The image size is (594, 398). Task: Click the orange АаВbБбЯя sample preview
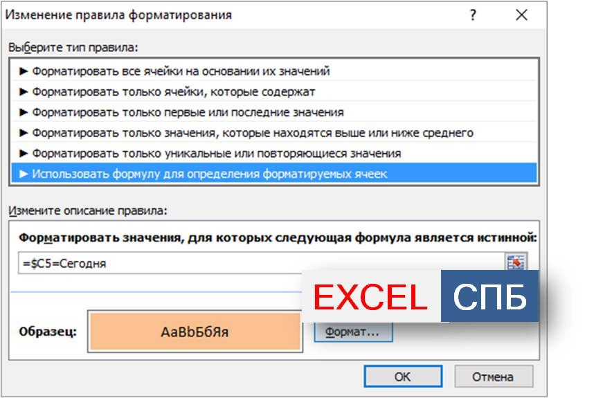click(x=195, y=332)
